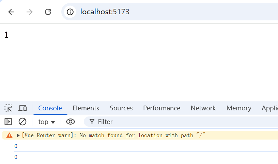Activate inspect element picker tool

point(8,108)
